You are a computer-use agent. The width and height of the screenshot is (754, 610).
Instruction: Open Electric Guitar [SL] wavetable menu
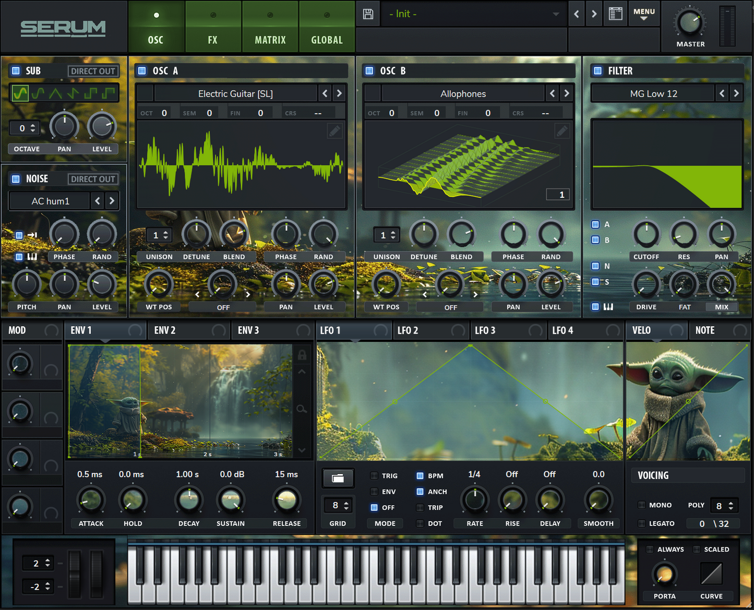236,93
